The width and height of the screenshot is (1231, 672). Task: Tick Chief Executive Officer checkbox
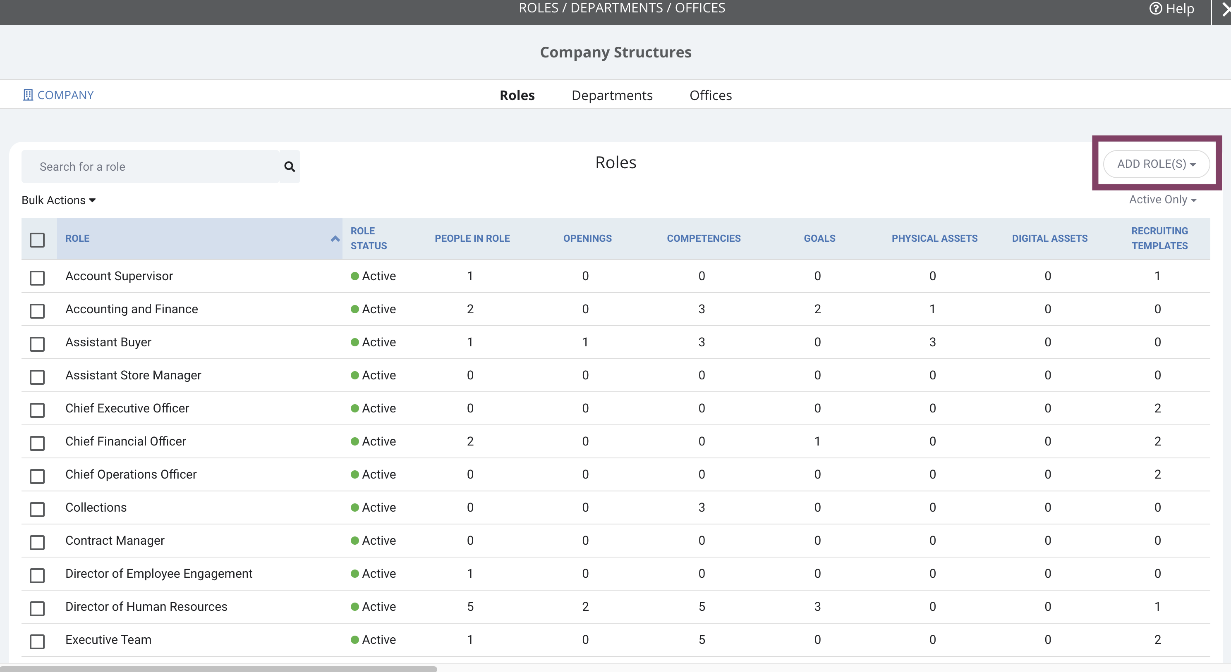(37, 410)
